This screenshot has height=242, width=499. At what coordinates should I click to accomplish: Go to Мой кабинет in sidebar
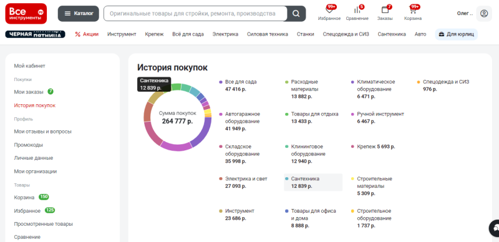click(x=29, y=66)
